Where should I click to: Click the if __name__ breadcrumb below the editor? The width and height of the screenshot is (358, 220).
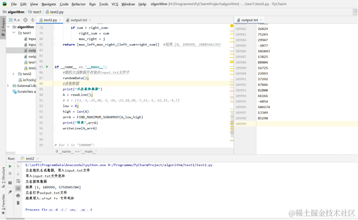[x=76, y=151]
